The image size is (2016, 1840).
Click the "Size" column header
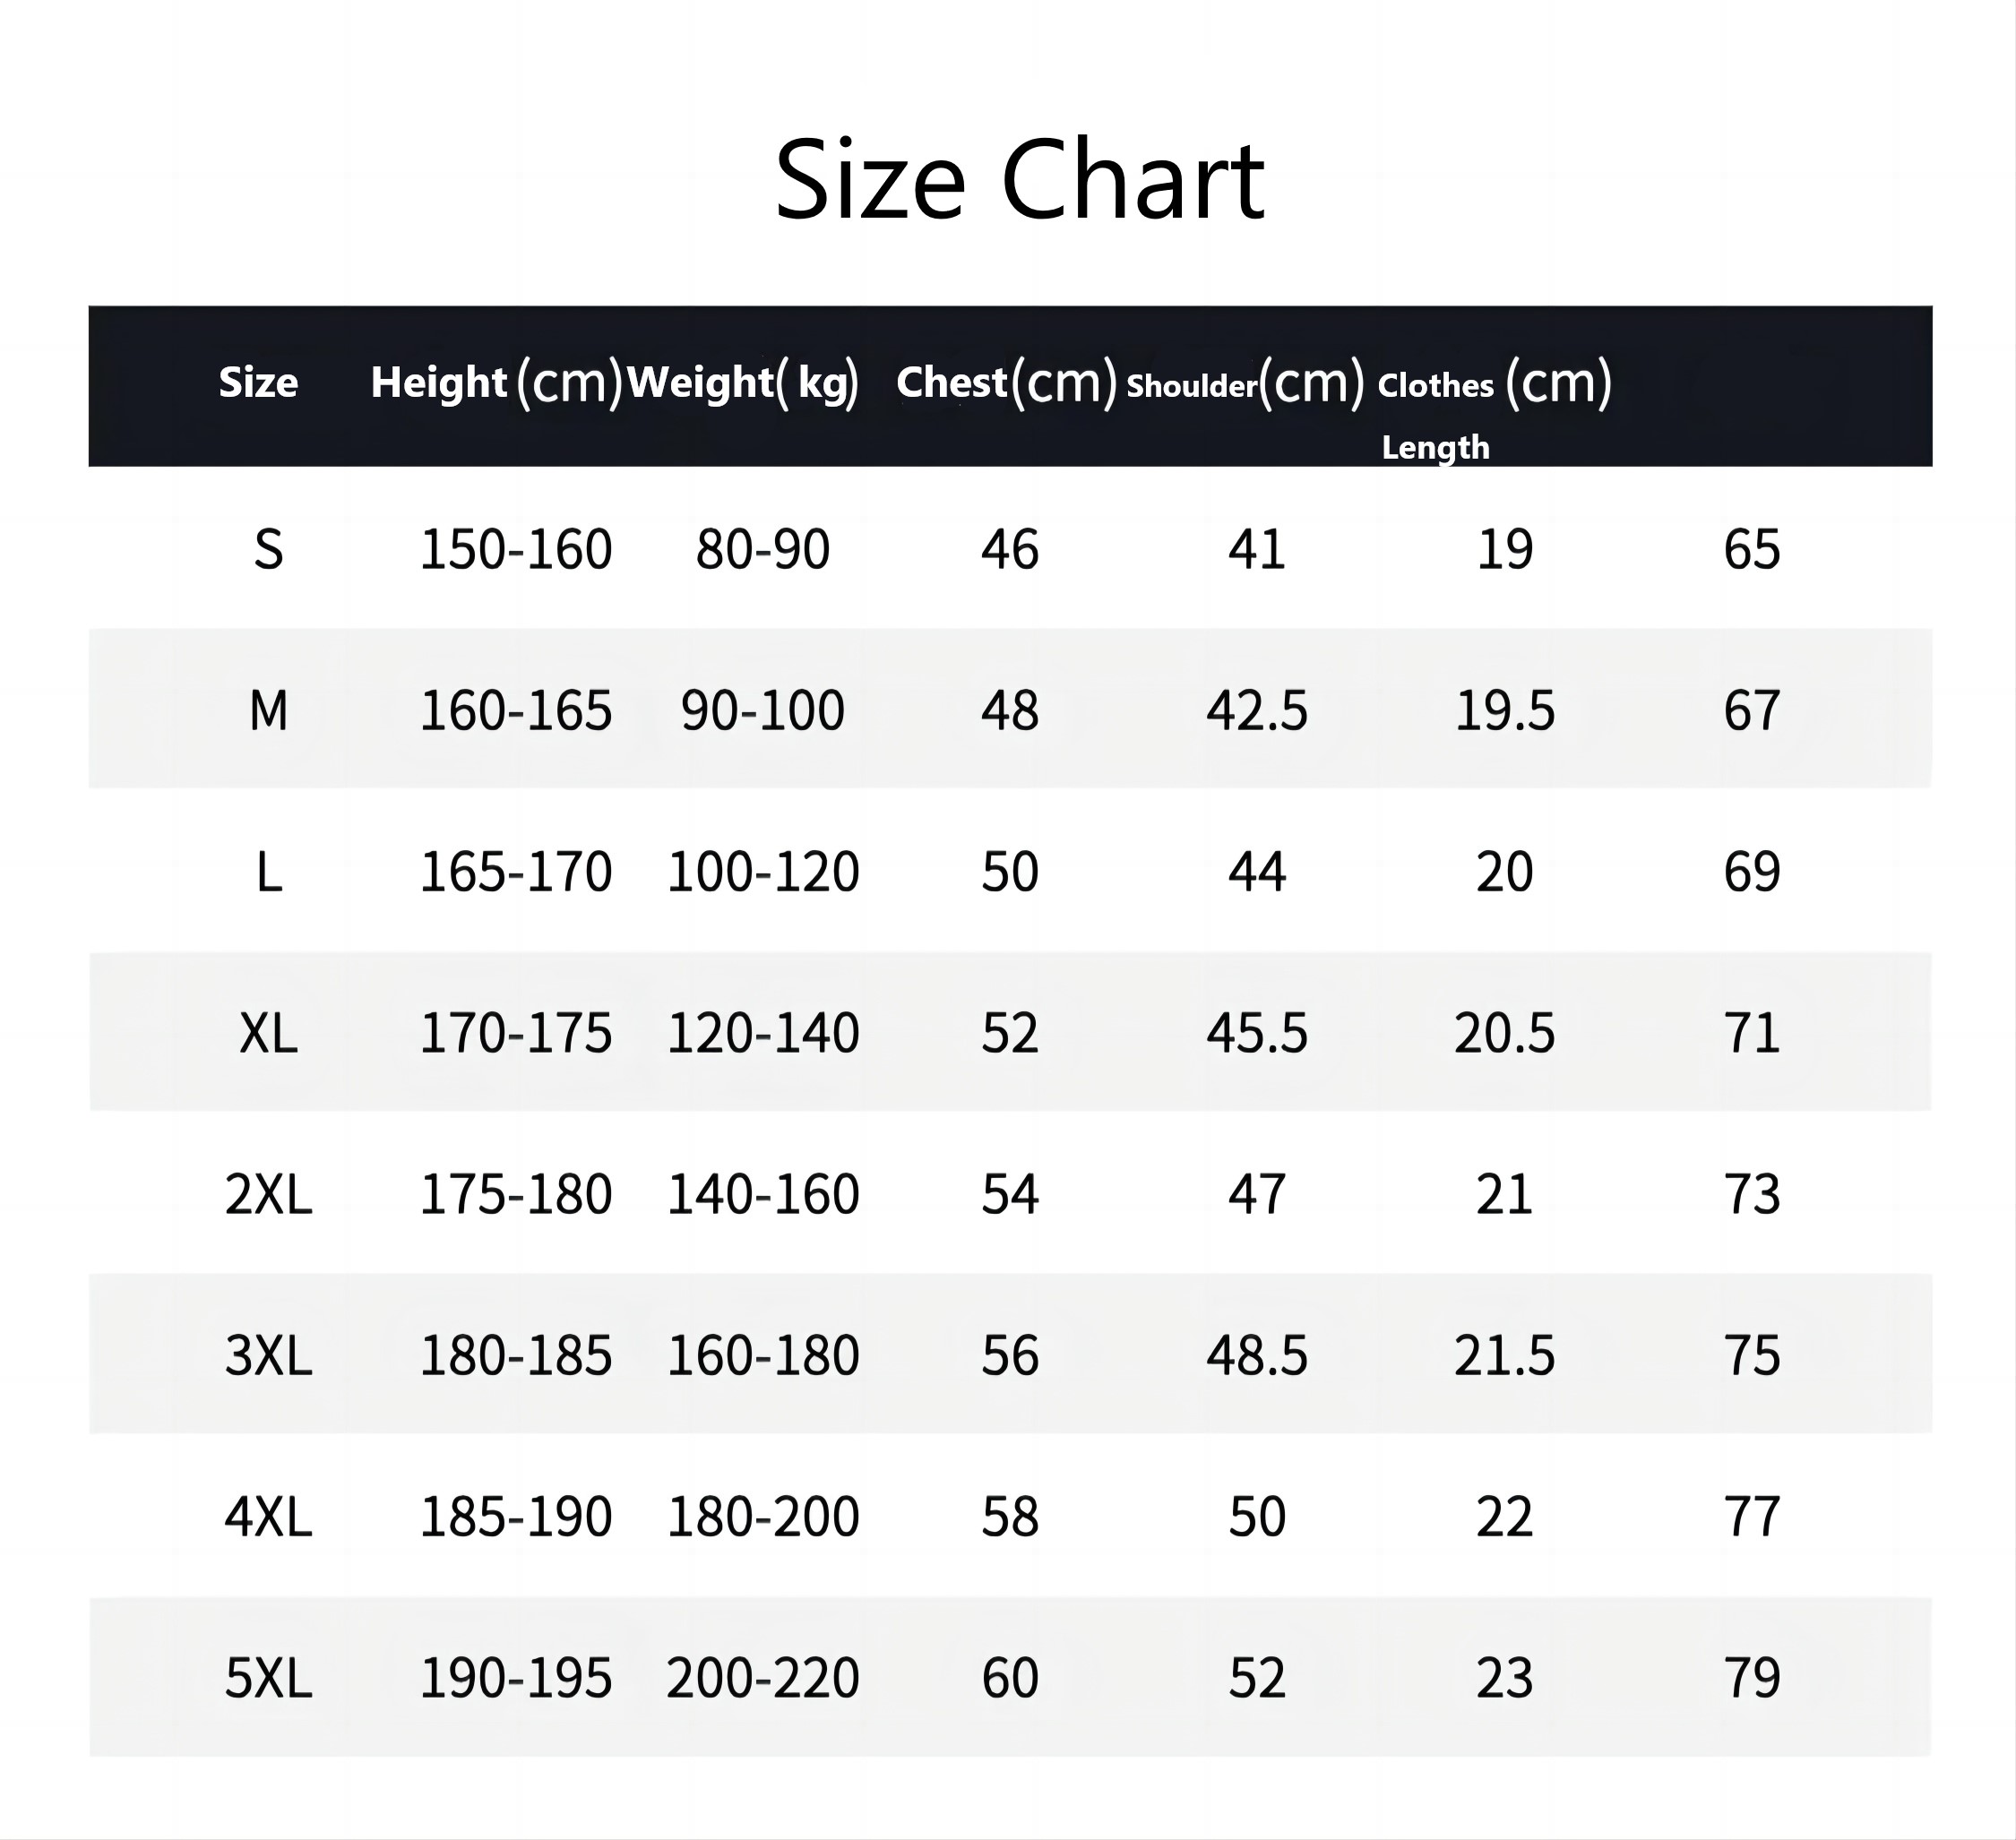tap(258, 382)
